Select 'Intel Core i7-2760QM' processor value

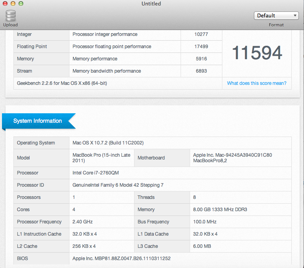point(95,173)
